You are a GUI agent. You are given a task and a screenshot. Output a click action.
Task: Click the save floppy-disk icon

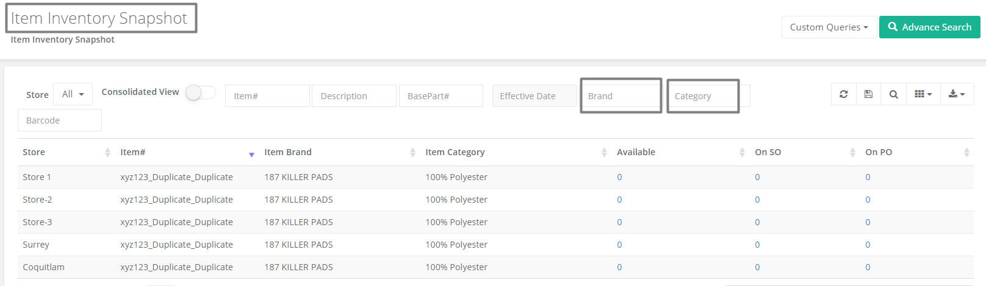[868, 94]
